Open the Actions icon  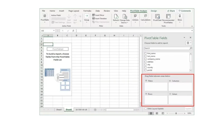coord(135,16)
